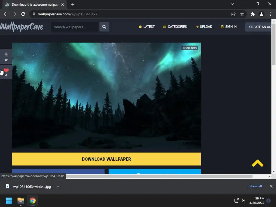The width and height of the screenshot is (276, 207).
Task: Reload the current page
Action: click(23, 14)
